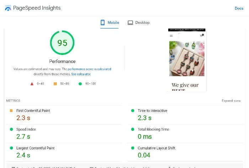The width and height of the screenshot is (249, 168).
Task: Open the 'performance score is calculated' link
Action: pyautogui.click(x=89, y=69)
